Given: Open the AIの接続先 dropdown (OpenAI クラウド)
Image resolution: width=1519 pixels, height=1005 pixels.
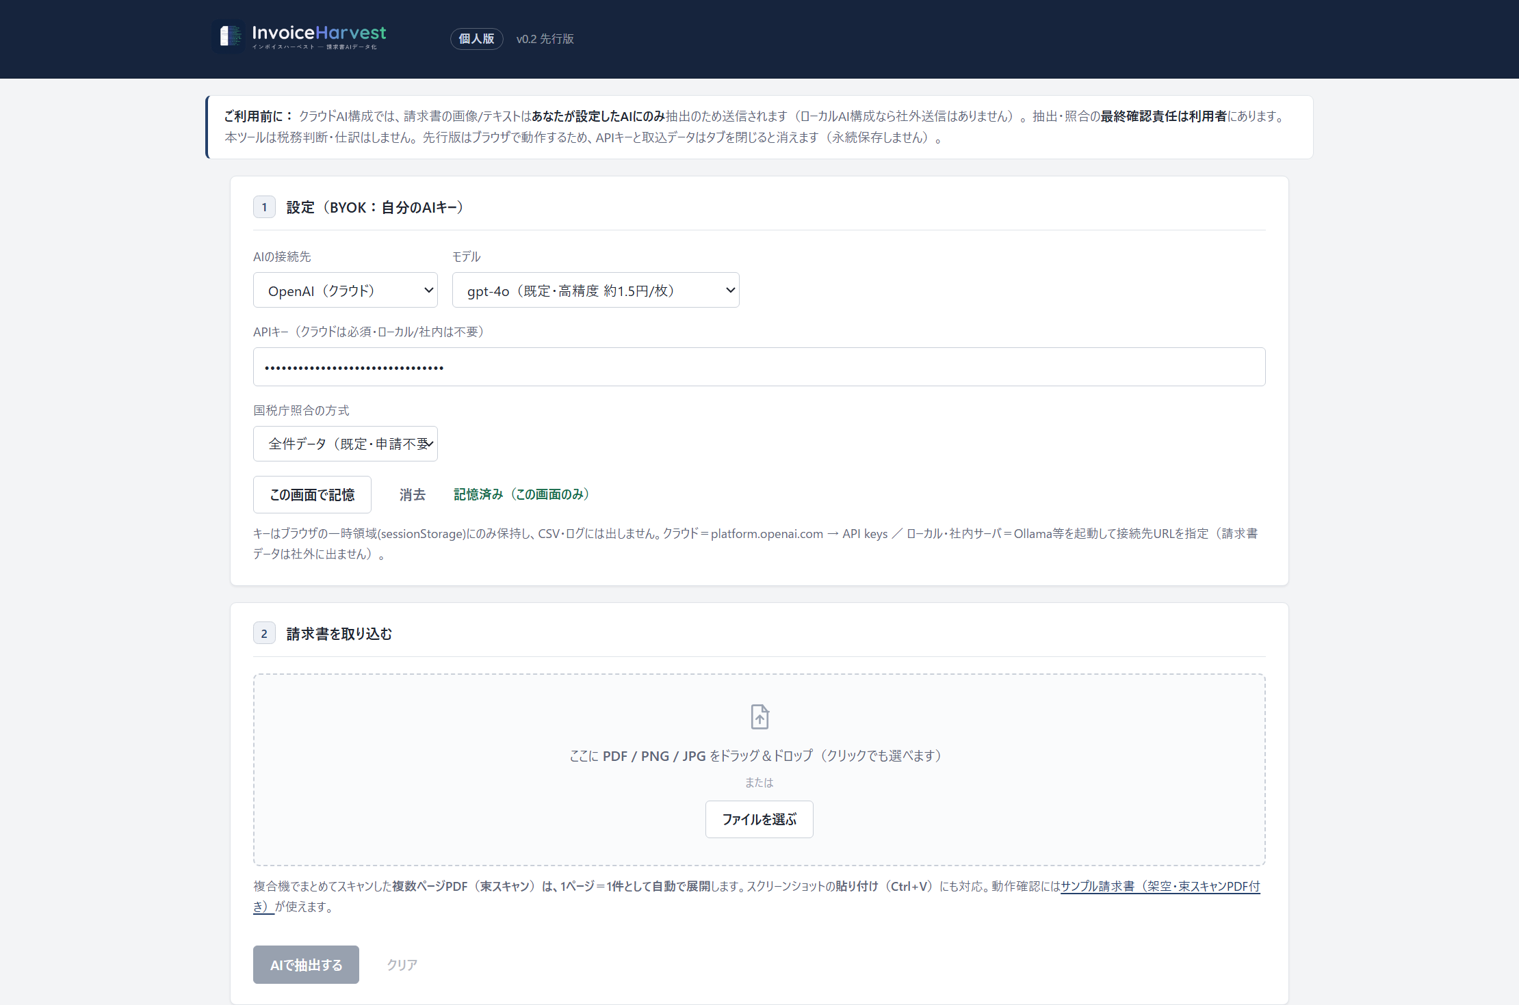Looking at the screenshot, I should point(346,290).
